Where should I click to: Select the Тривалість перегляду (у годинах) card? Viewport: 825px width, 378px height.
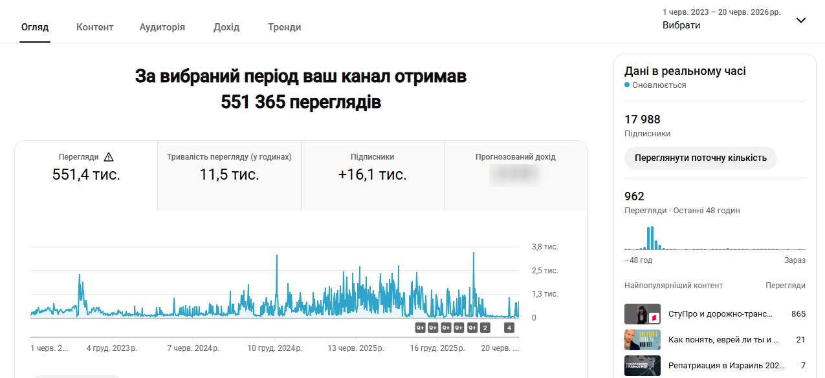tap(229, 175)
